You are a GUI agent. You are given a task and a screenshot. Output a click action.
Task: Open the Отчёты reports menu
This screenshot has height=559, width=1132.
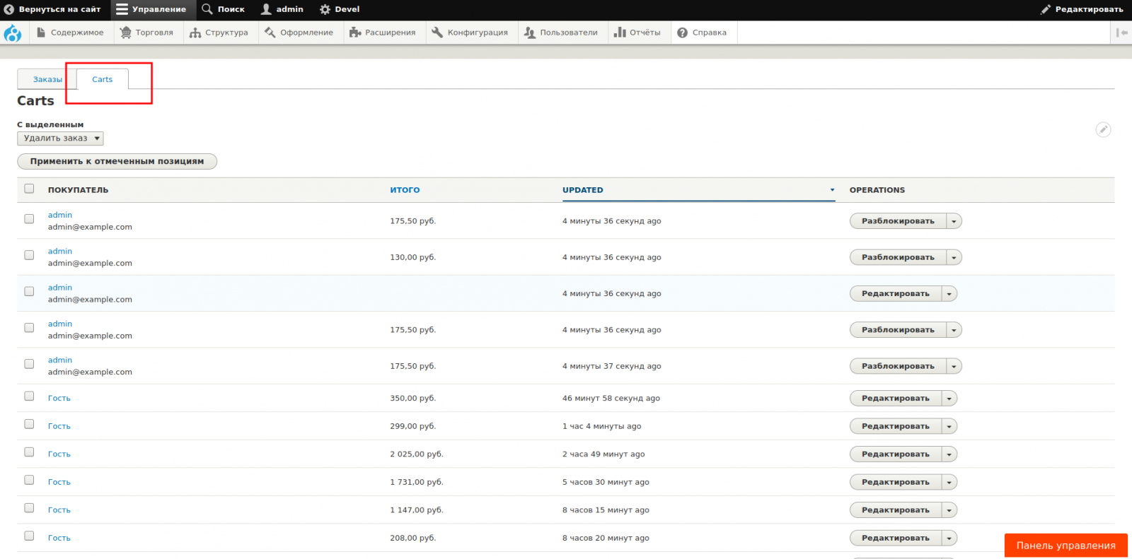point(637,33)
